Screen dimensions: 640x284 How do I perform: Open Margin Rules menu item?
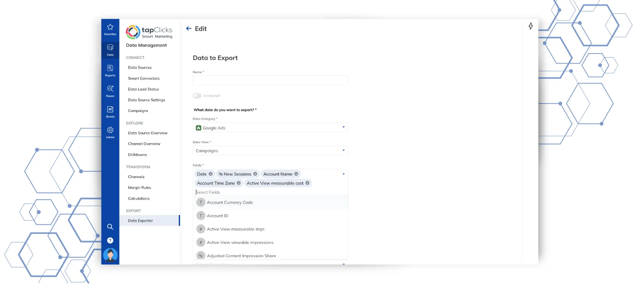click(x=139, y=188)
